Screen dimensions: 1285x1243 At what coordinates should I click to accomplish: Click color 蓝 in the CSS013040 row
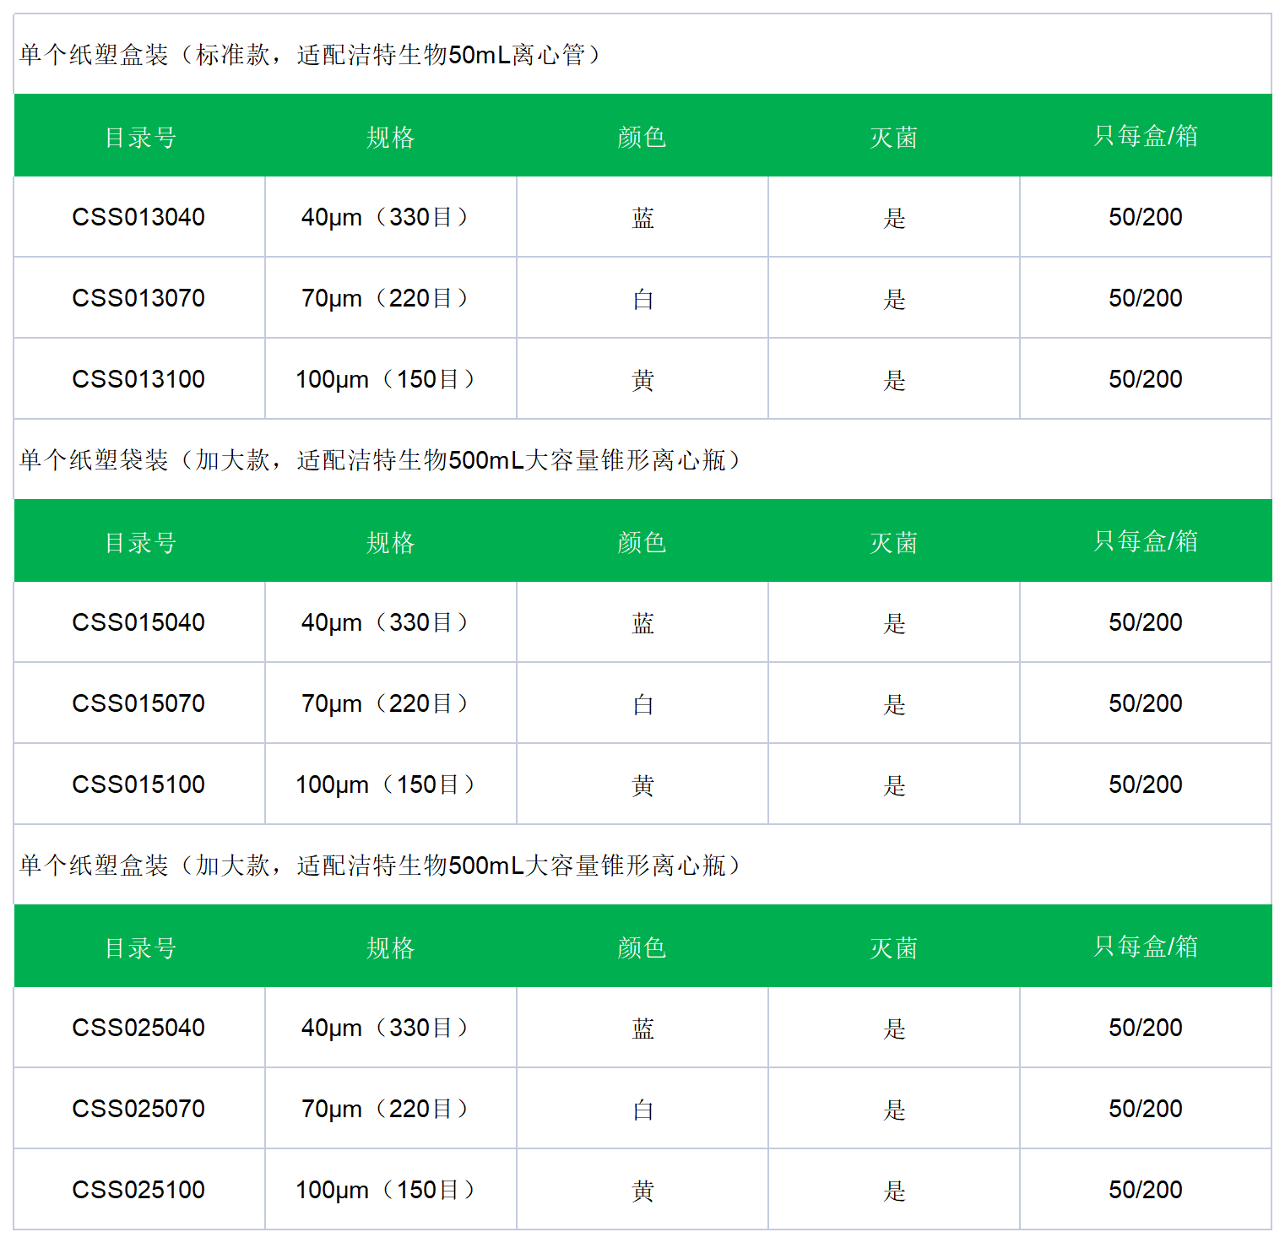642,218
